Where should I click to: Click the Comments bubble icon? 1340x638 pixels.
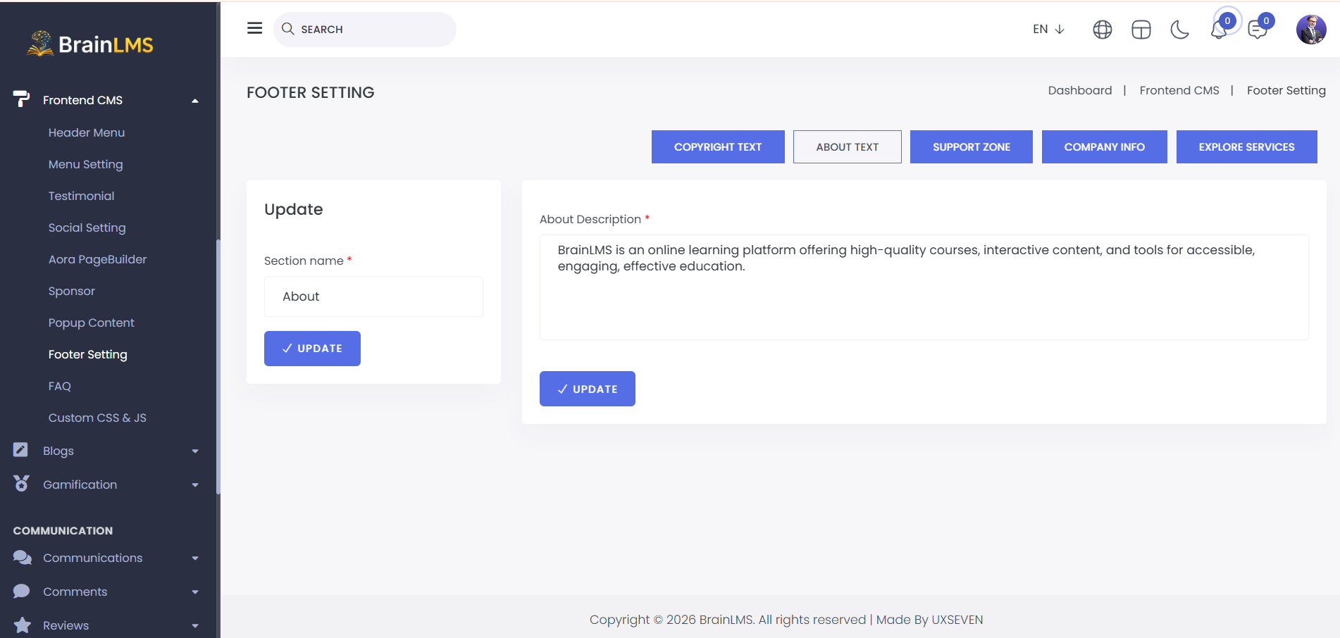[21, 591]
